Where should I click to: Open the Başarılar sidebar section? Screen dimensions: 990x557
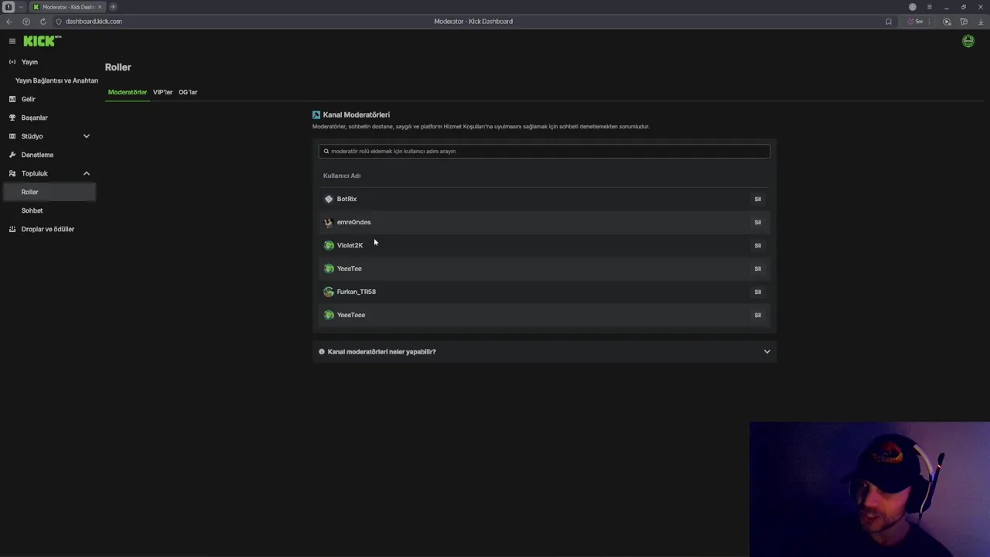click(x=35, y=118)
